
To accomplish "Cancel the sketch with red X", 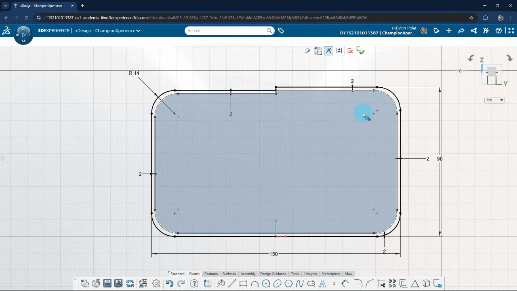I will (350, 50).
